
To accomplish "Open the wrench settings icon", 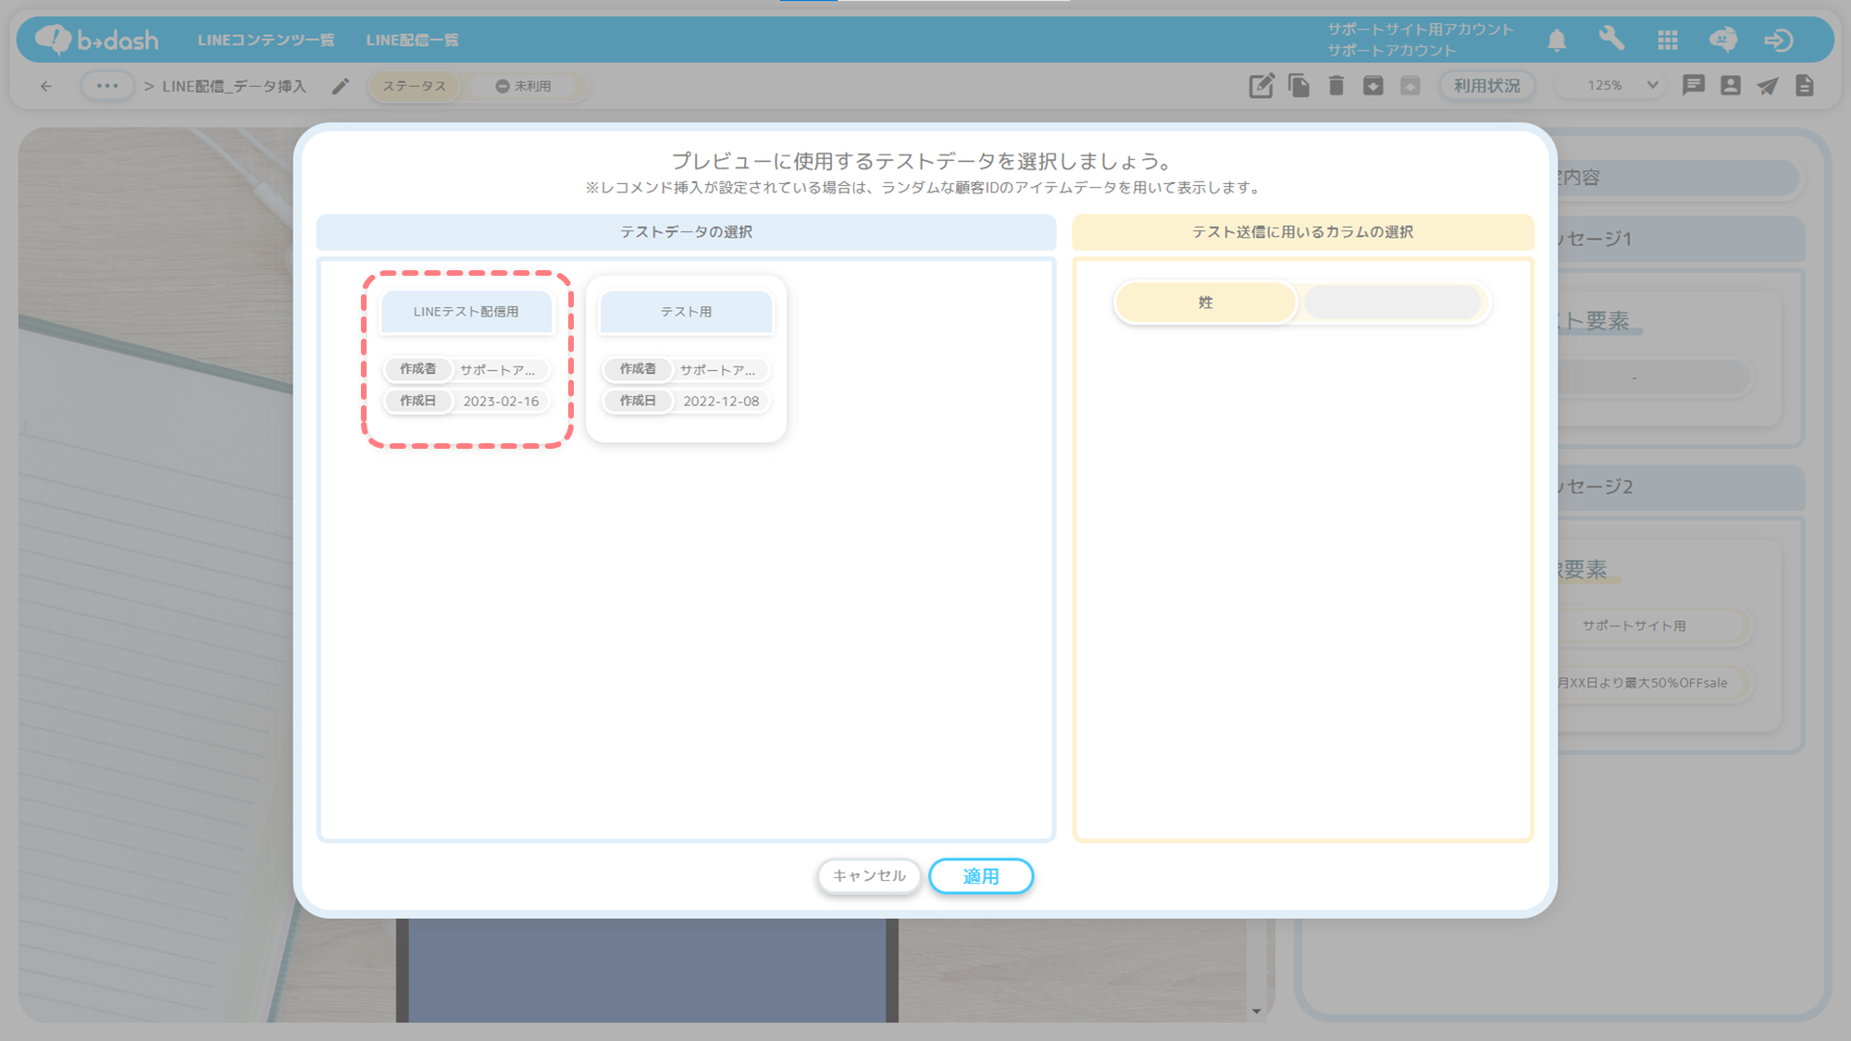I will [1611, 39].
